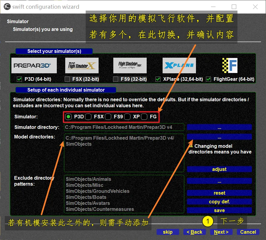The image size is (266, 240).
Task: Maximize the swift configuration wizard window
Action: pos(234,7)
